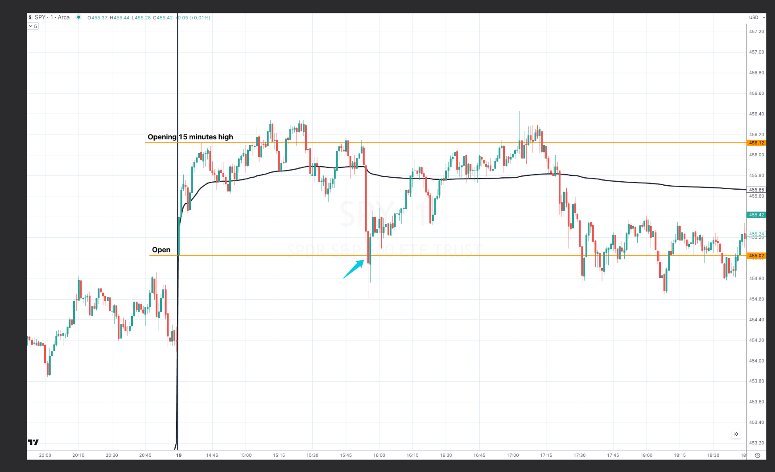Click the SPY symbol logo icon
The width and height of the screenshot is (775, 472).
tap(30, 17)
